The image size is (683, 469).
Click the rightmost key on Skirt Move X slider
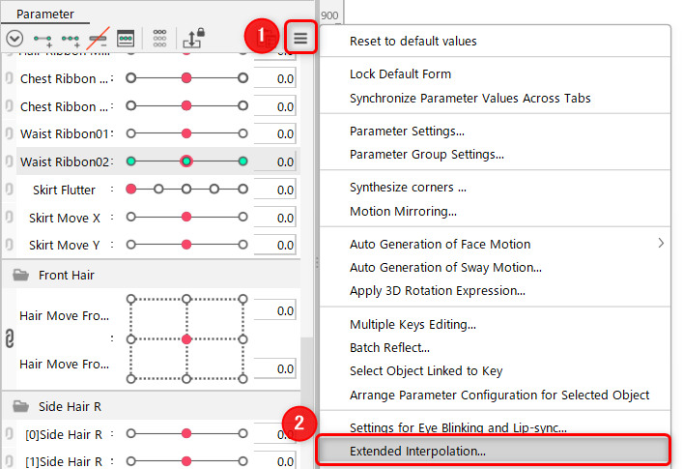[x=243, y=217]
